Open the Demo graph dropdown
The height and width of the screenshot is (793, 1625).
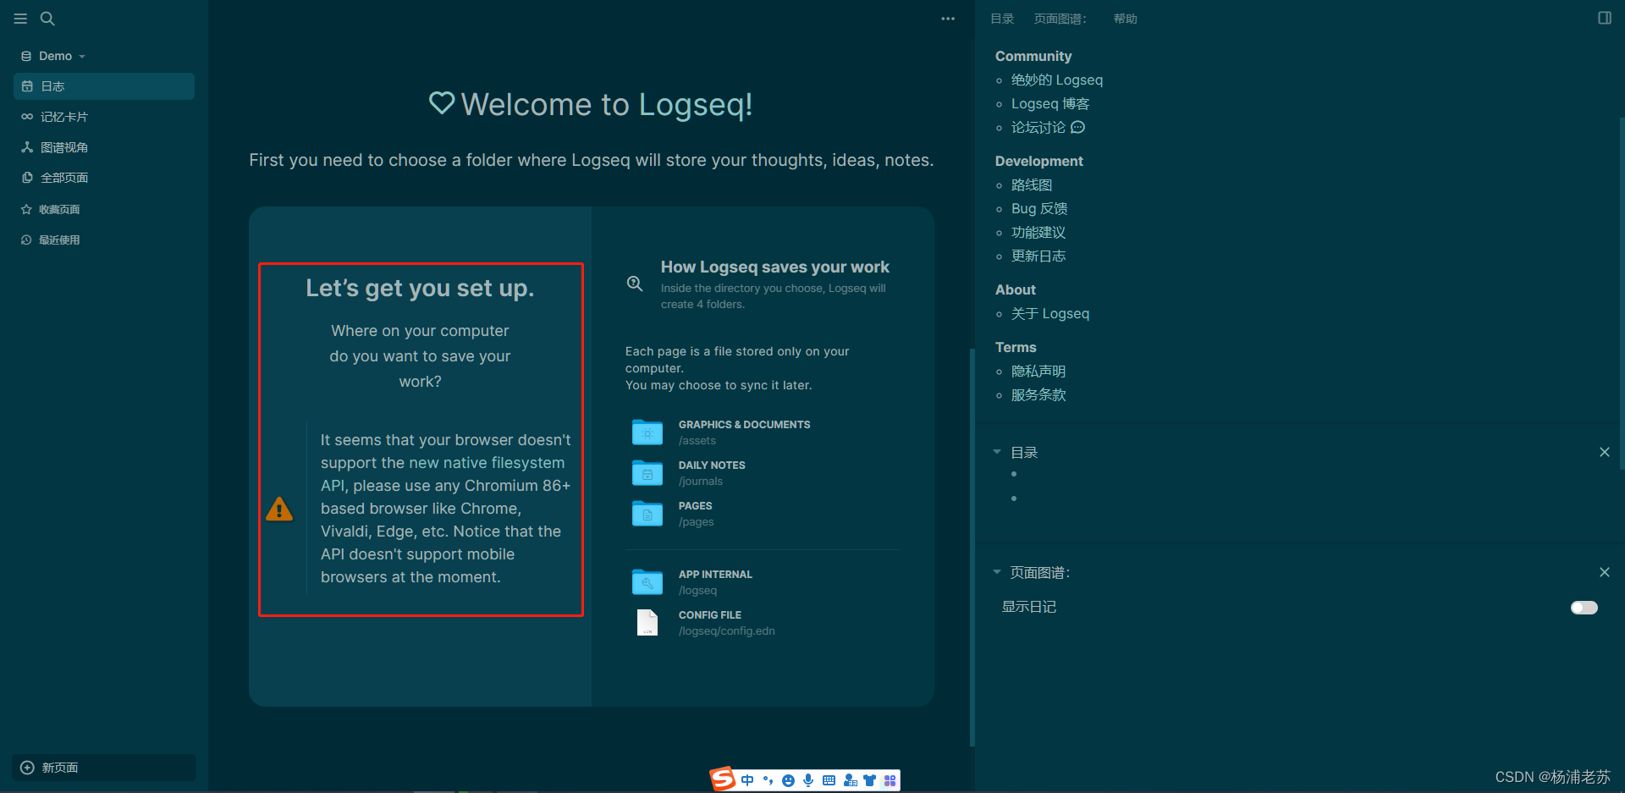click(x=54, y=56)
